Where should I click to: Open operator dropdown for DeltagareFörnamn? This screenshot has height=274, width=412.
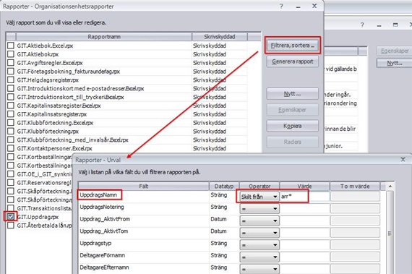pos(259,257)
